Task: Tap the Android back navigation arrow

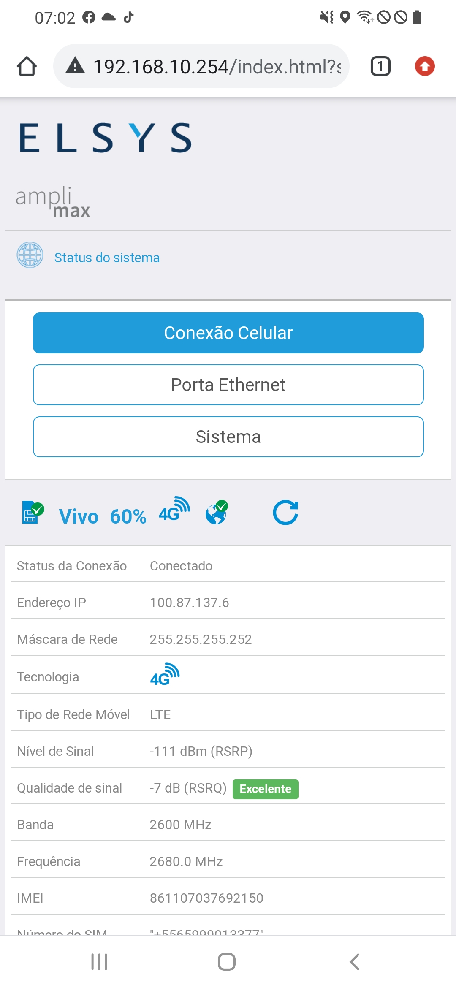Action: click(x=355, y=962)
